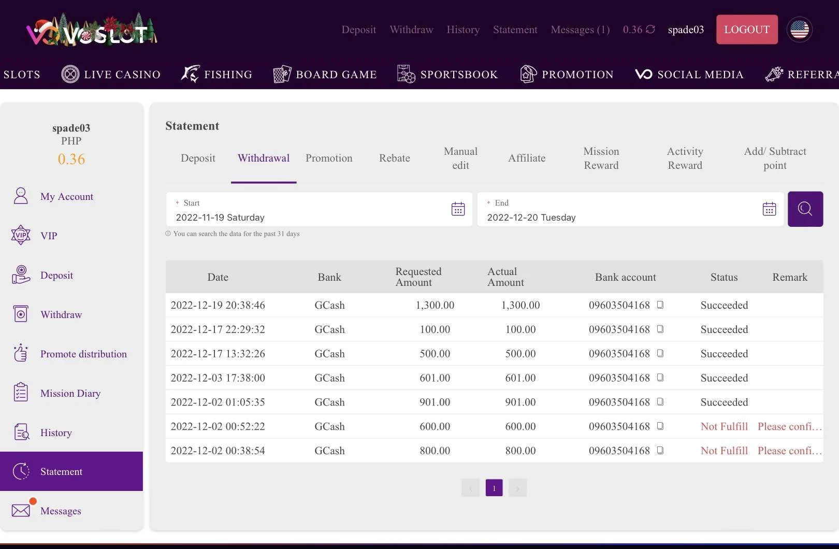
Task: Click Not Fulfill status for 2022-12-02 00:52:22
Action: tap(724, 426)
